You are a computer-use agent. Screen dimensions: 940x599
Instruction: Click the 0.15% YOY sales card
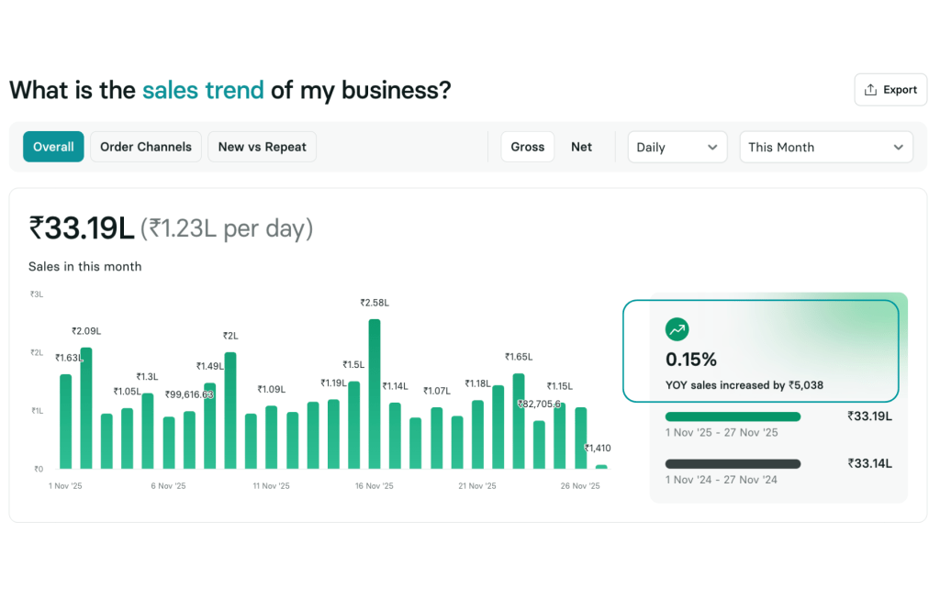pos(760,350)
